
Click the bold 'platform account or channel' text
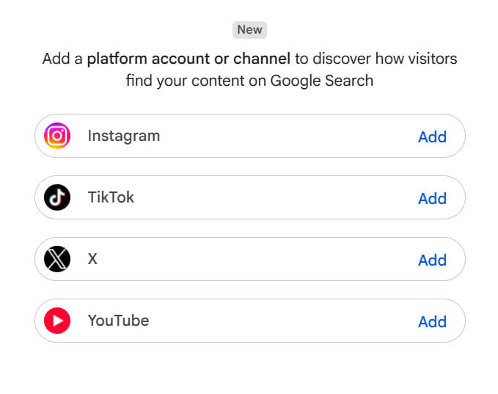click(x=188, y=59)
